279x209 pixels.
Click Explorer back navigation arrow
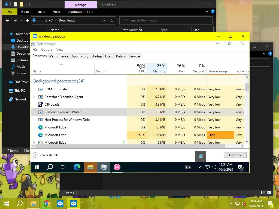pyautogui.click(x=7, y=20)
